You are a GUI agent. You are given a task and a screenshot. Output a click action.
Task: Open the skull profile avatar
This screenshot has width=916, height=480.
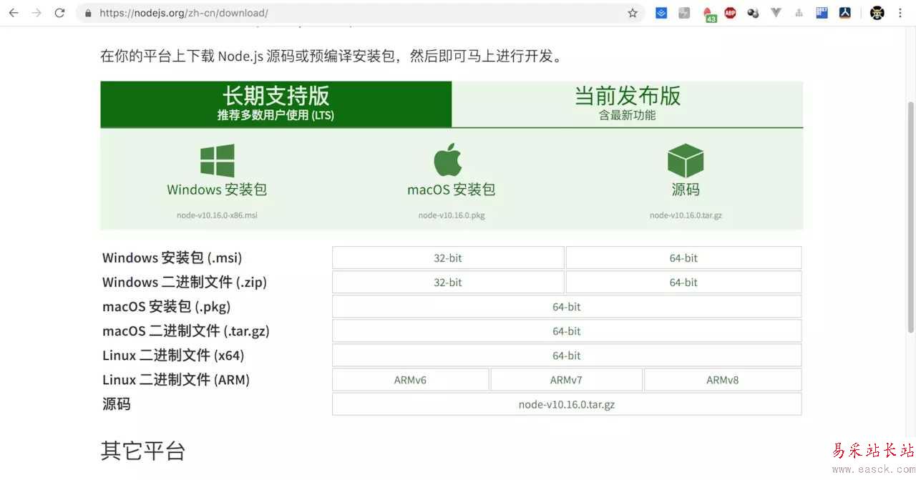point(877,13)
